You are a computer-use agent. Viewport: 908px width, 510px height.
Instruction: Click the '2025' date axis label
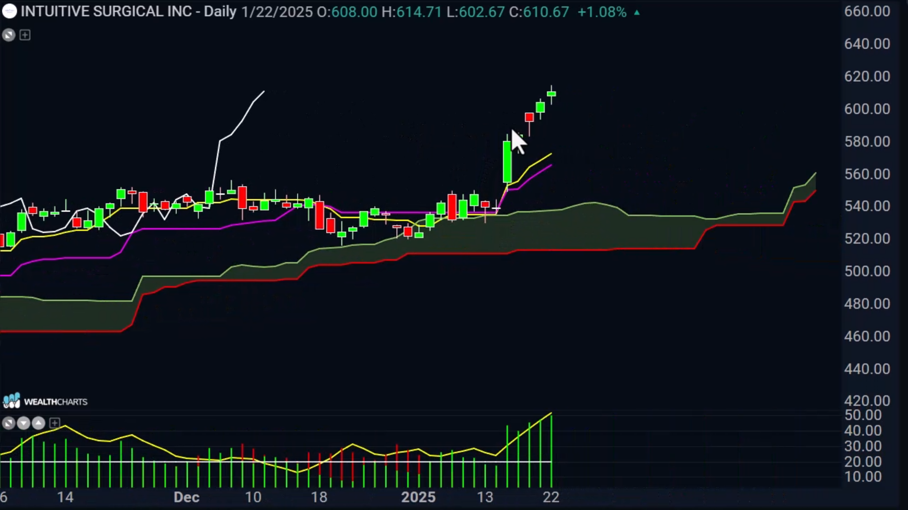pos(419,497)
